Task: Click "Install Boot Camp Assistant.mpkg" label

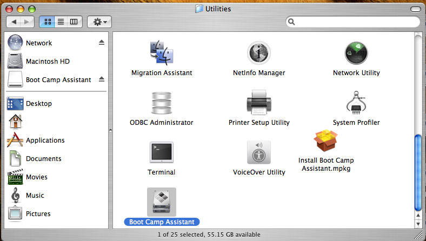Action: coord(326,164)
